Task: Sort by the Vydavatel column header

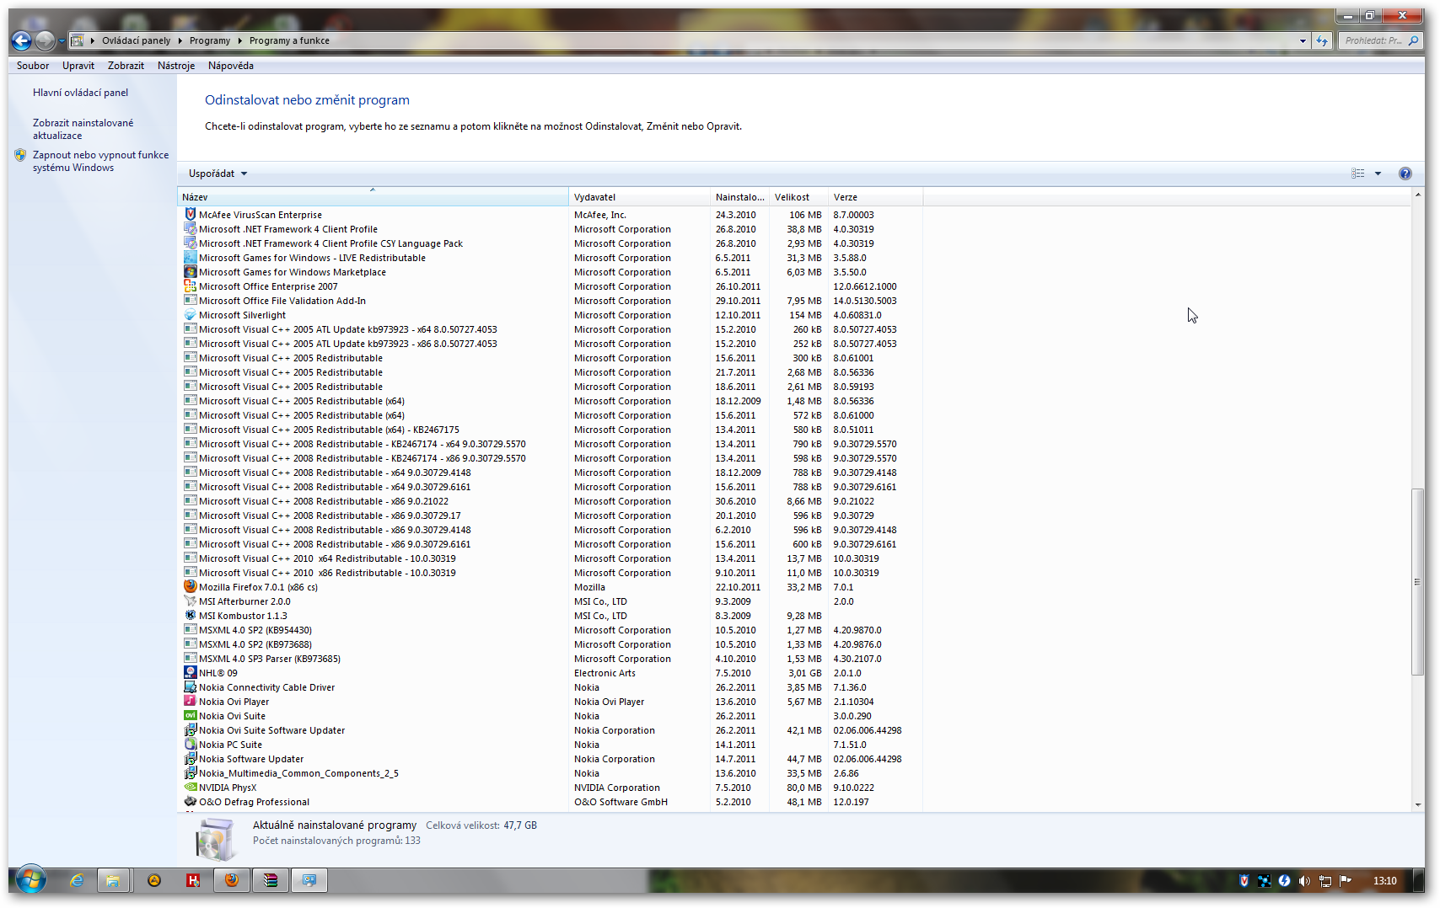Action: click(x=640, y=197)
